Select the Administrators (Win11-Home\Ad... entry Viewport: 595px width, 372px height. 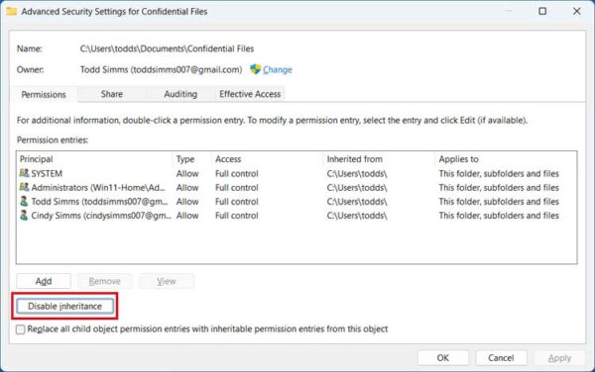(x=297, y=188)
